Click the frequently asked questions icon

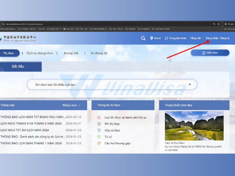(99, 143)
